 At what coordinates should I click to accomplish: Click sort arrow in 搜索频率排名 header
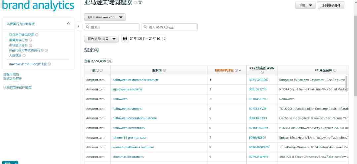pyautogui.click(x=240, y=71)
